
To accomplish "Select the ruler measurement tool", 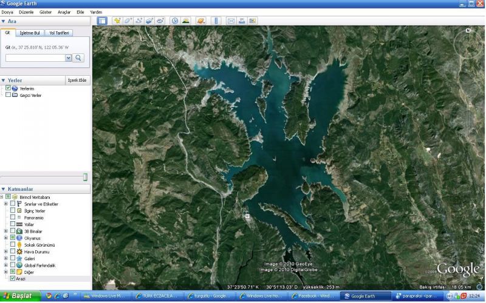I will [216, 21].
